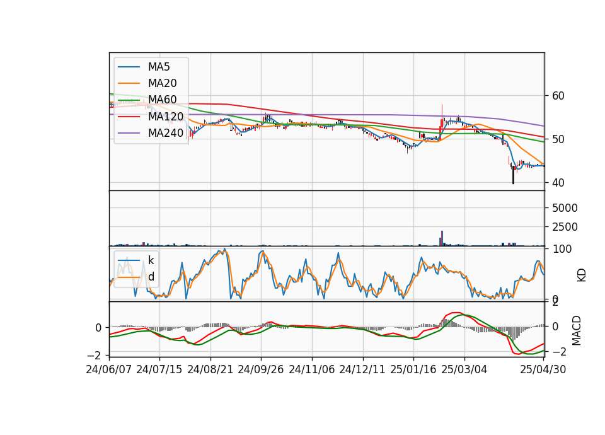Click the price axis value 50
605x435 pixels.
[x=558, y=139]
